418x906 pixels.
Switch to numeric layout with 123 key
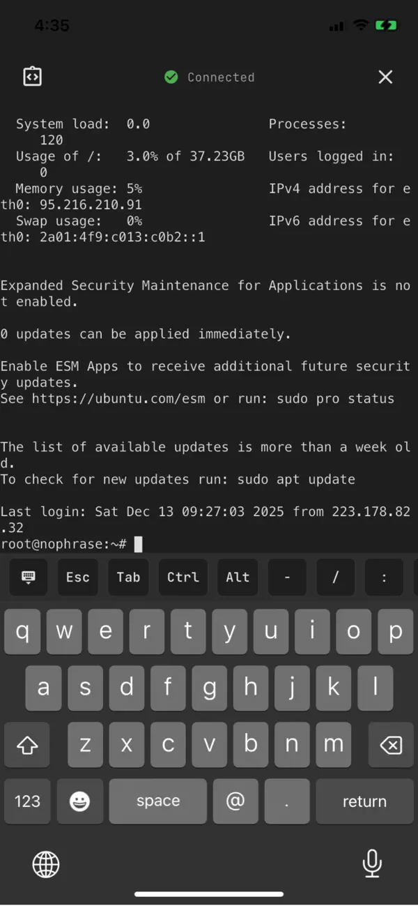27,801
